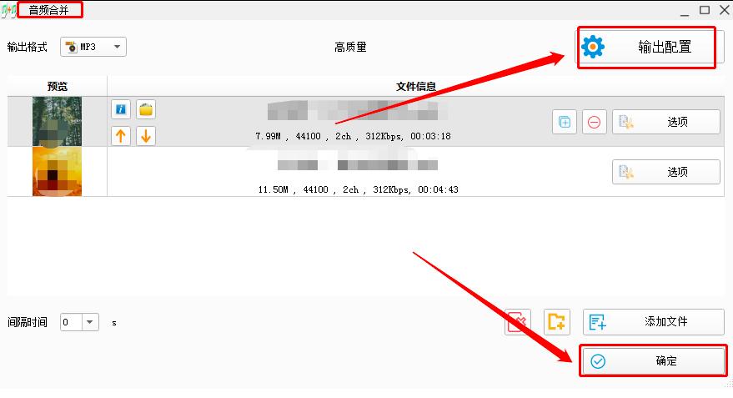The height and width of the screenshot is (398, 733).
Task: Select the first track's forest thumbnail
Action: click(x=57, y=122)
